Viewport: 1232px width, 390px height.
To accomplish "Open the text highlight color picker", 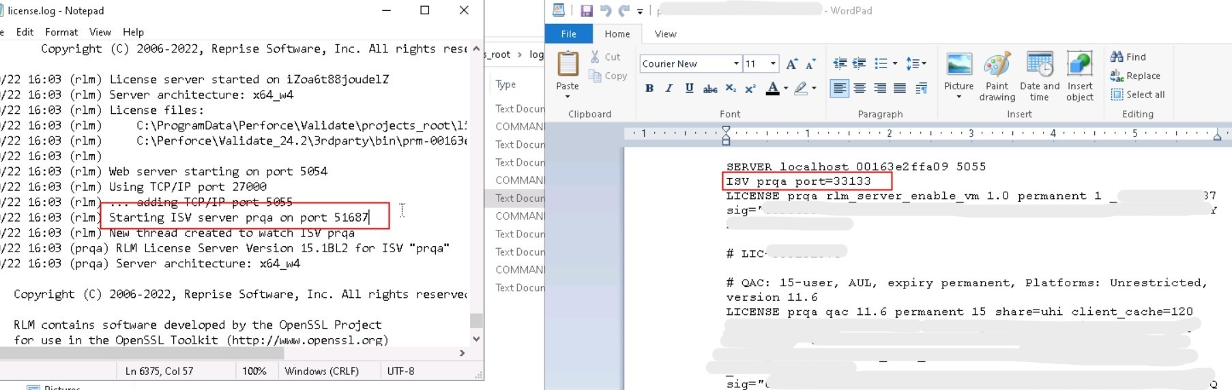I will click(814, 89).
